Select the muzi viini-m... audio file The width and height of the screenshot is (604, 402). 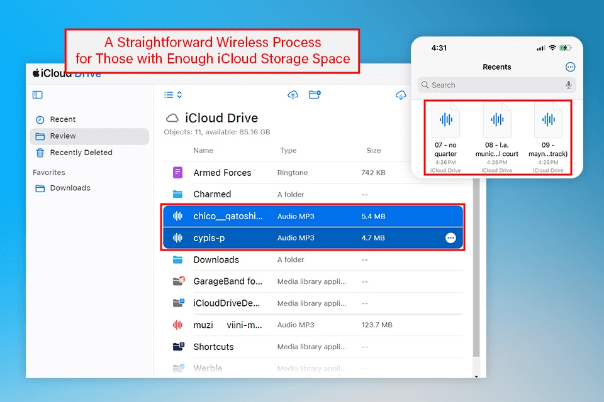pyautogui.click(x=313, y=325)
